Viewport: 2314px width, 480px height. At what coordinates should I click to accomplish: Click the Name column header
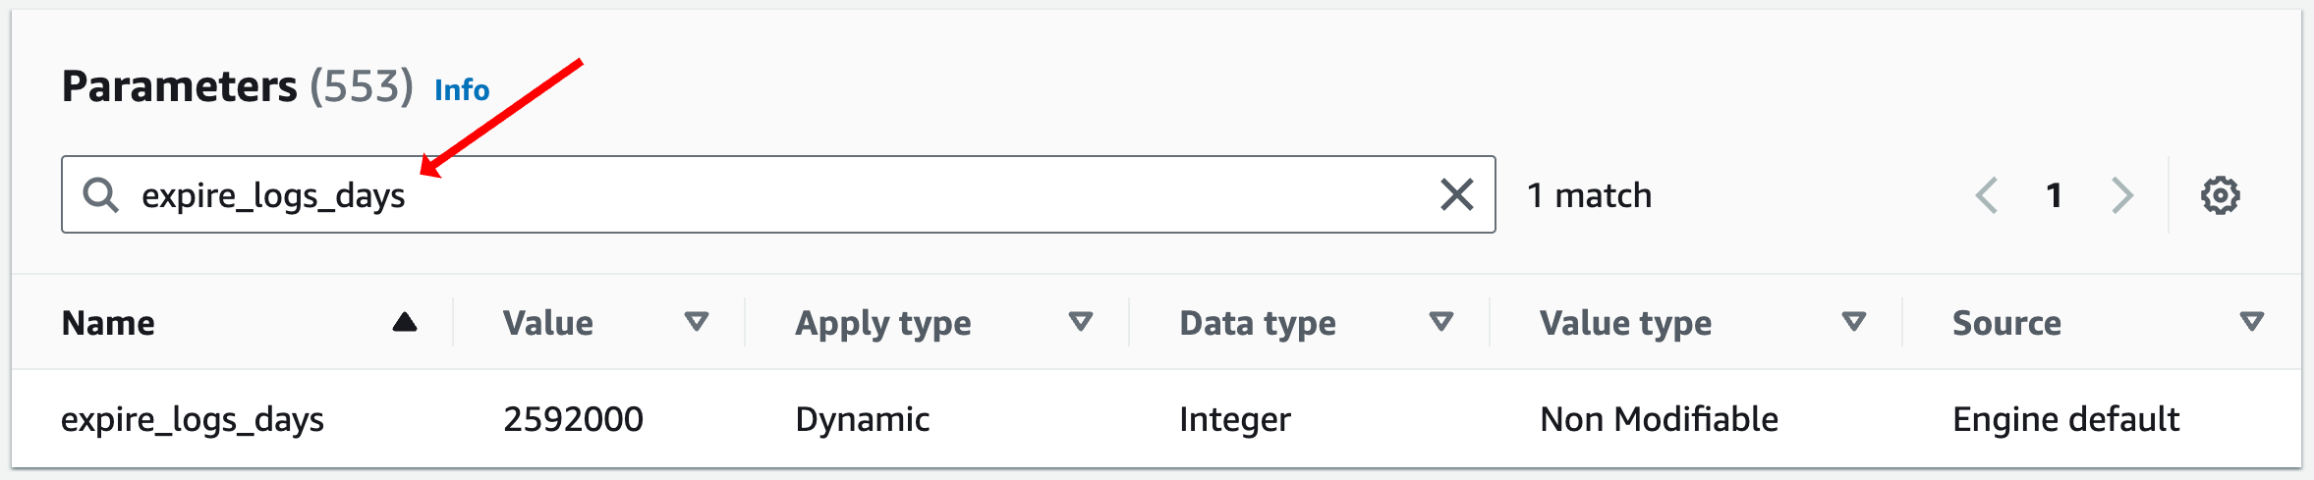click(x=108, y=323)
